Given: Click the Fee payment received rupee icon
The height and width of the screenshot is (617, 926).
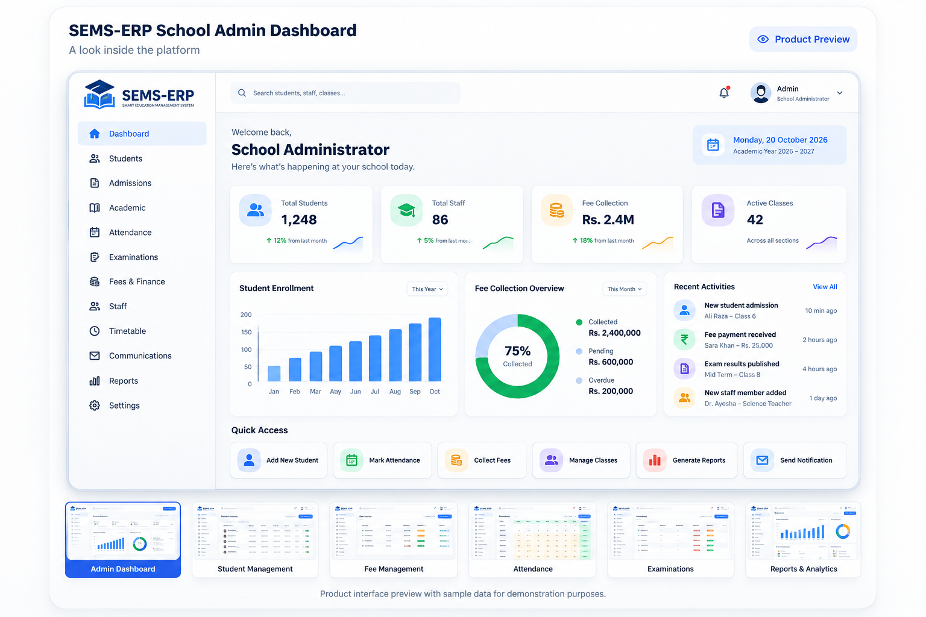Looking at the screenshot, I should coord(684,339).
